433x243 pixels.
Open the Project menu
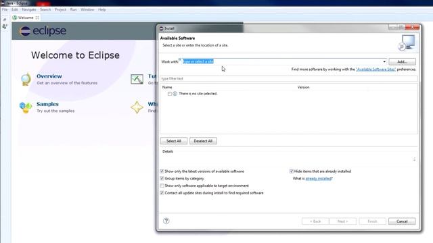click(60, 9)
